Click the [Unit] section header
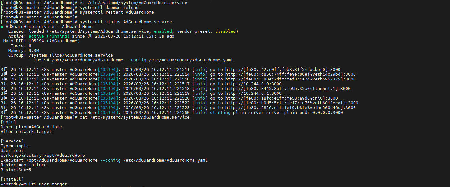 [x=8, y=122]
